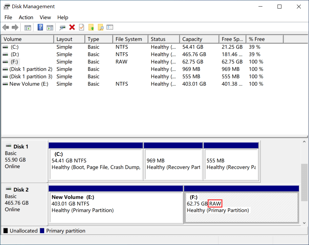Click the Forward arrow in the toolbar

pos(15,28)
